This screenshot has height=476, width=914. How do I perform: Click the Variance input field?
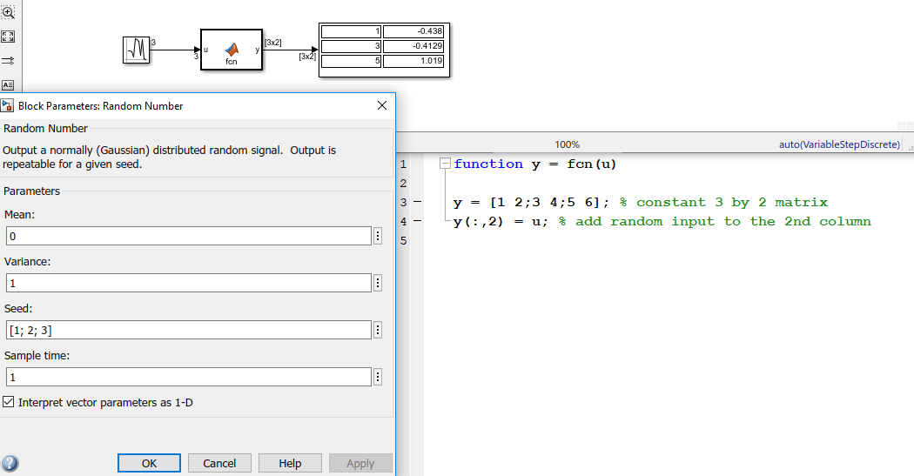pyautogui.click(x=188, y=283)
